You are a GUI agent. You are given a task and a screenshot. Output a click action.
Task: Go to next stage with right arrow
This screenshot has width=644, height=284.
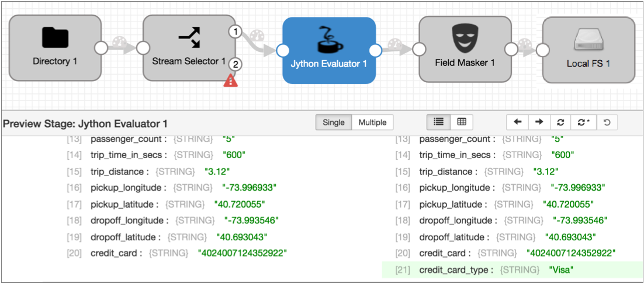pyautogui.click(x=539, y=122)
